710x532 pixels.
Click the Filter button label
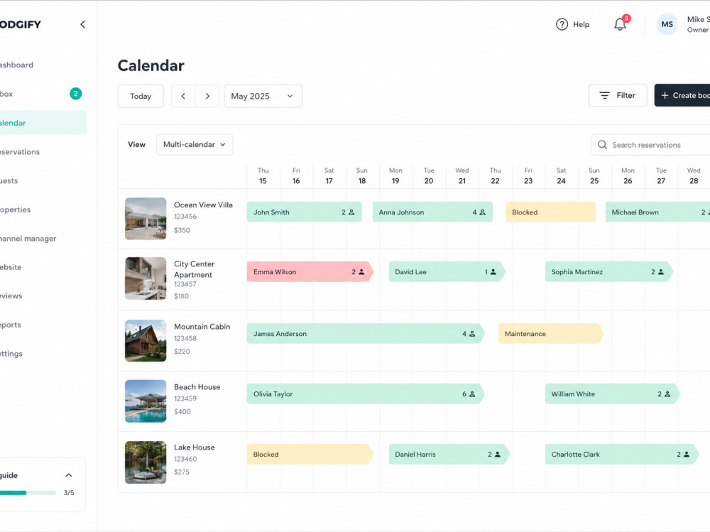[x=626, y=96]
